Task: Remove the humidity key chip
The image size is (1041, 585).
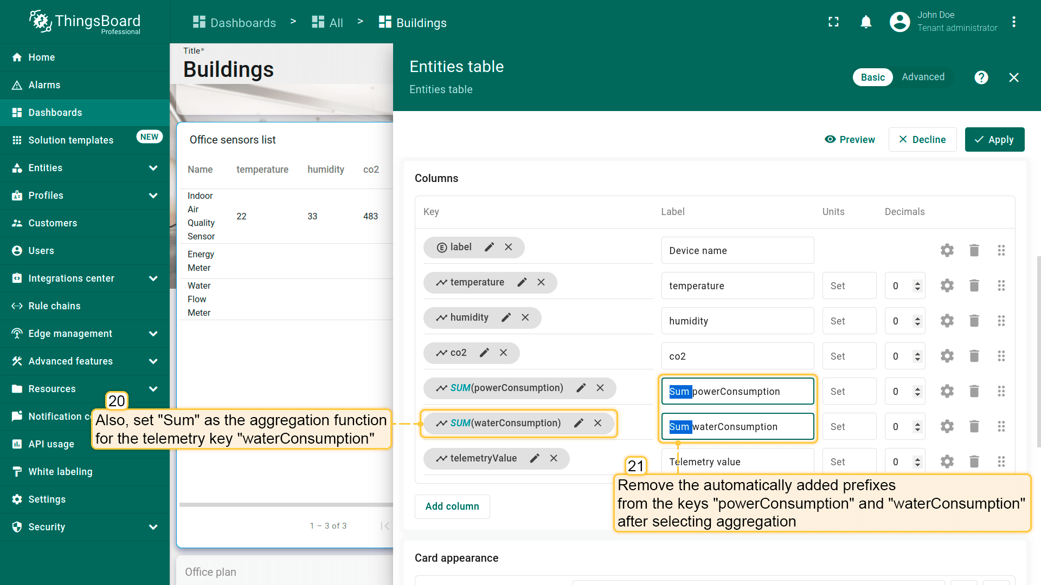Action: click(525, 317)
